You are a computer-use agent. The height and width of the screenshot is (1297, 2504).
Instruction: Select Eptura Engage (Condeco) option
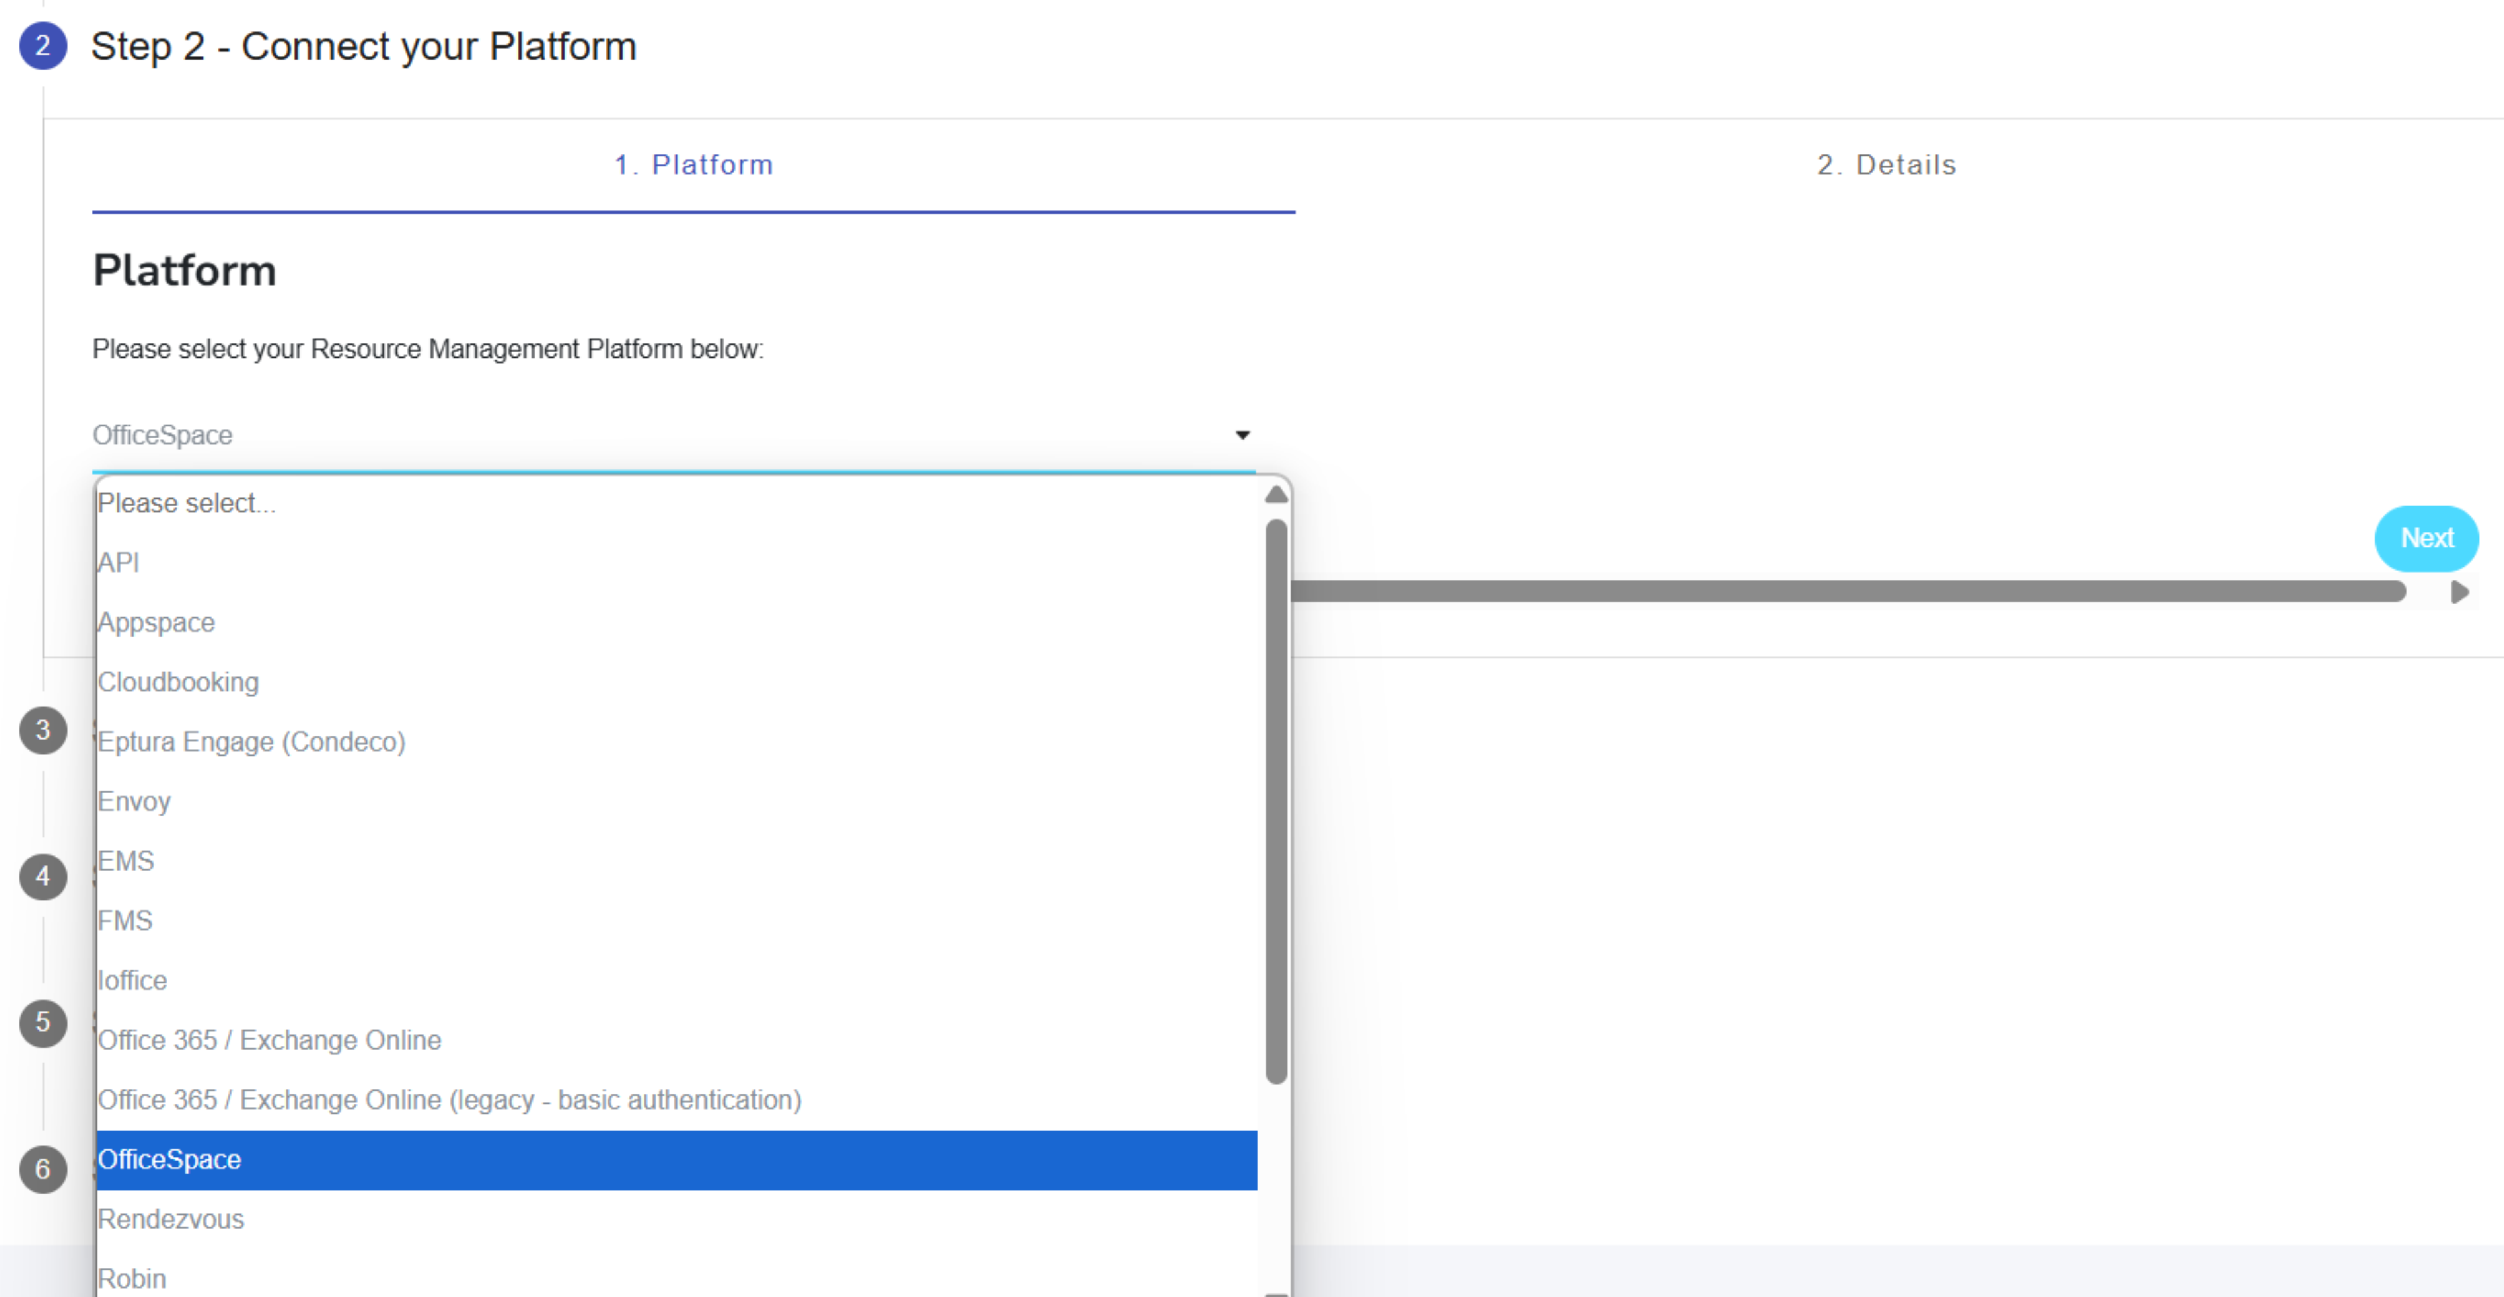(x=677, y=742)
